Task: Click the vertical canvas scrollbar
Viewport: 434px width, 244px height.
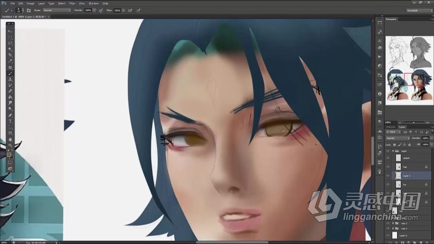Action: [x=372, y=151]
